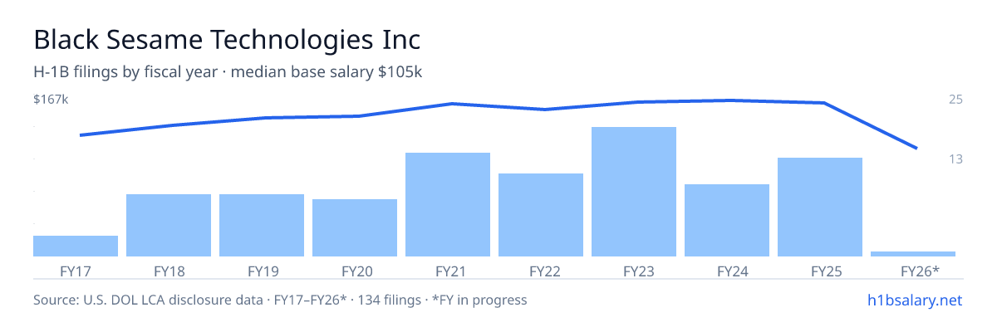Click the FY22 bar
The width and height of the screenshot is (997, 332).
[x=541, y=215]
